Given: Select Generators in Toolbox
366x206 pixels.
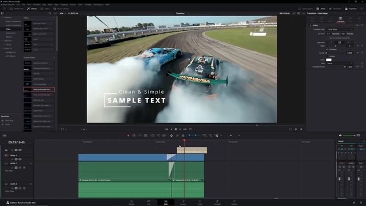Looking at the screenshot, I should coord(11,33).
